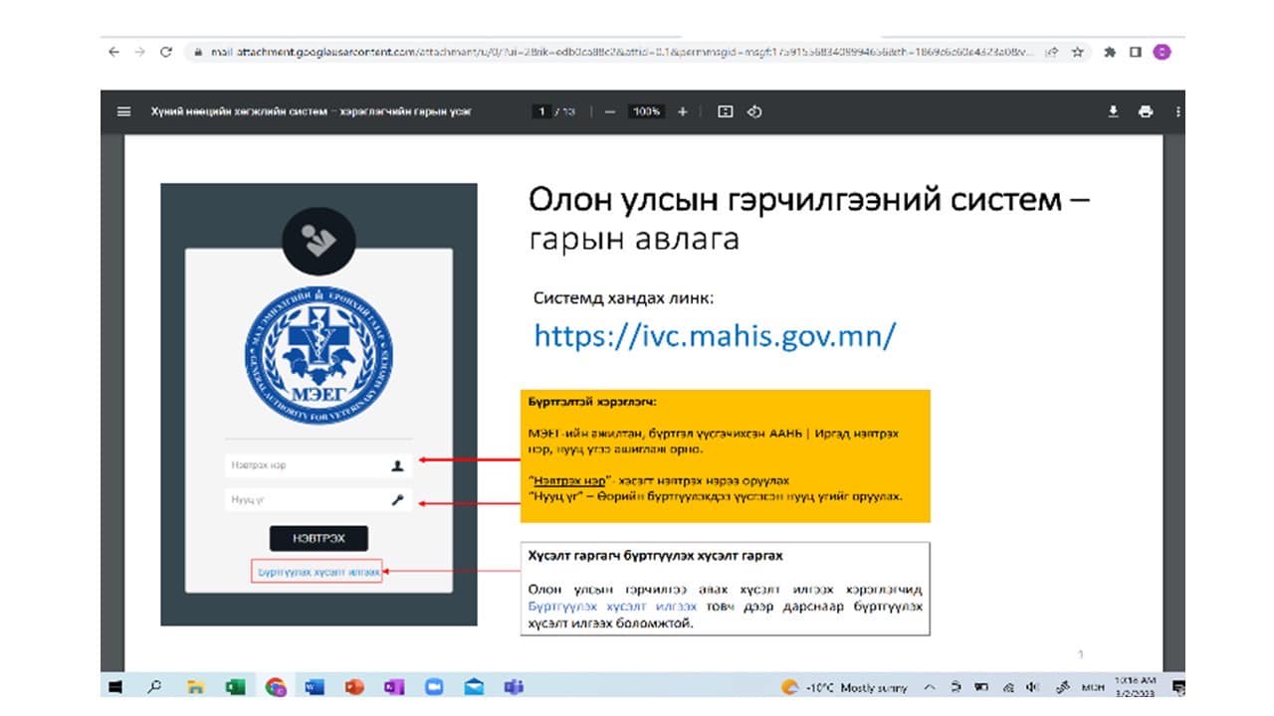Click the PDF page number field
1274x716 pixels.
(x=543, y=111)
